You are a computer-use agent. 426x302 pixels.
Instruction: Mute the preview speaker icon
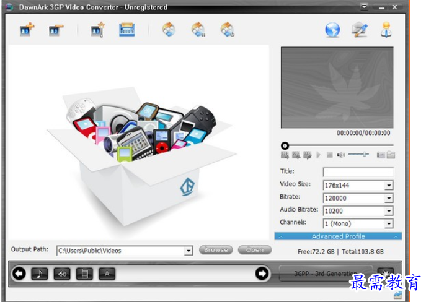click(x=340, y=155)
